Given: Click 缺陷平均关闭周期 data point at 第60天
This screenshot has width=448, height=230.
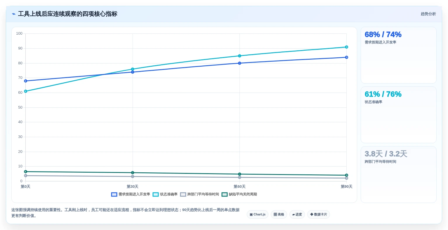Looking at the screenshot, I should pyautogui.click(x=239, y=174).
